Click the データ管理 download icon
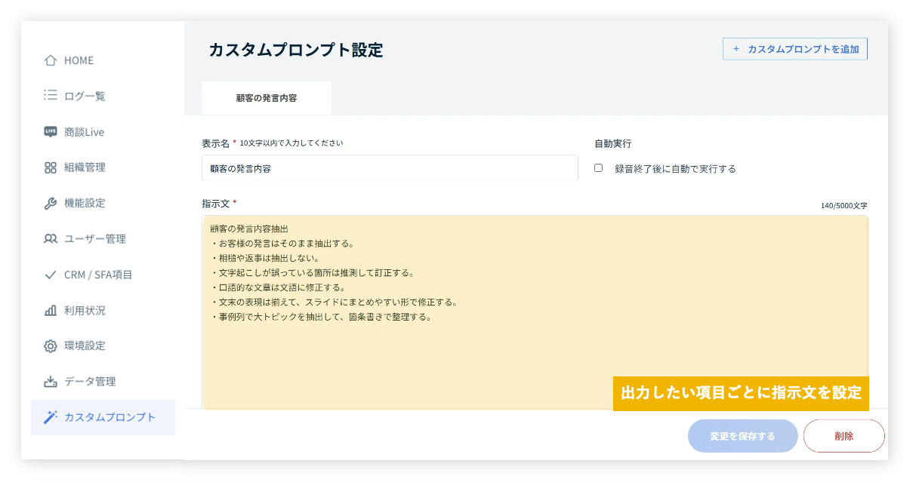This screenshot has height=485, width=913. pos(51,382)
